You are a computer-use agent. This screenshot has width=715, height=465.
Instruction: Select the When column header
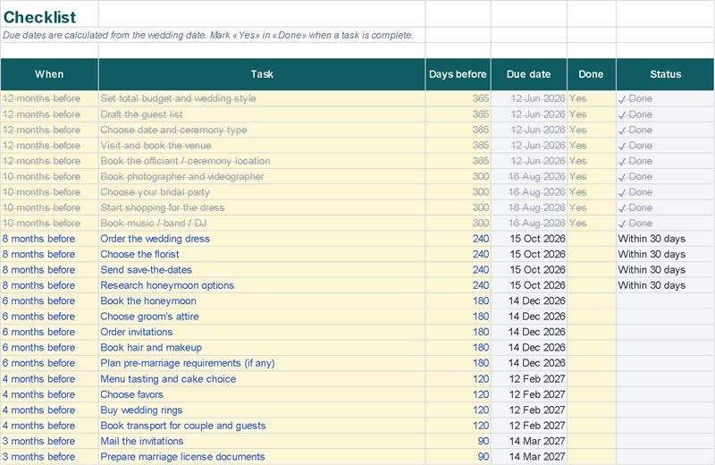49,74
